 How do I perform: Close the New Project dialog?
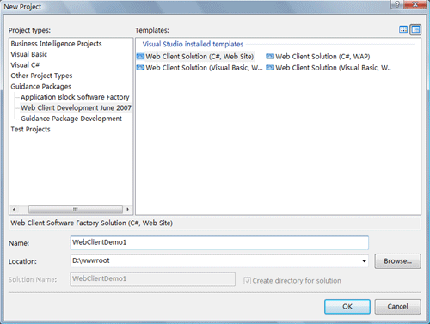click(415, 4)
